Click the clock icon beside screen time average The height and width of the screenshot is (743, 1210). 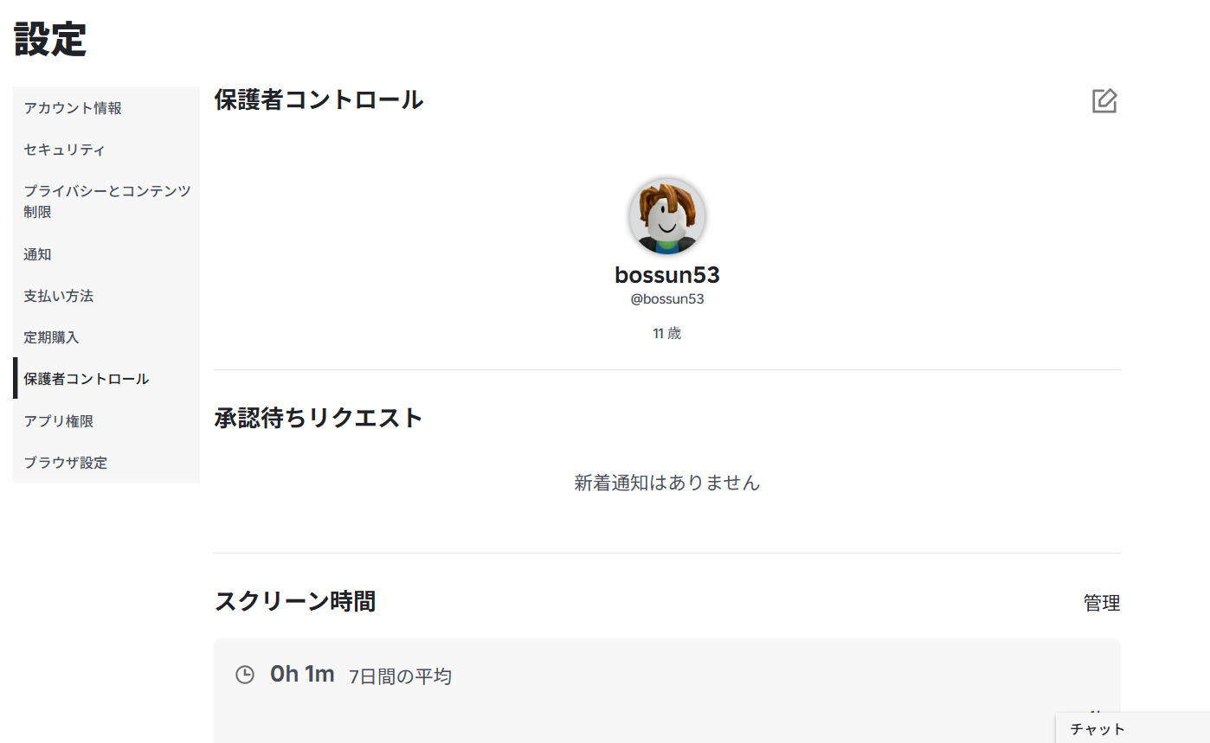(x=245, y=675)
